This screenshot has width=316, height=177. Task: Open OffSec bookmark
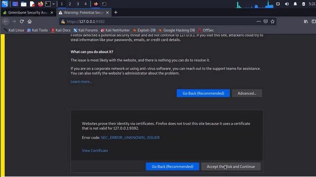click(206, 30)
